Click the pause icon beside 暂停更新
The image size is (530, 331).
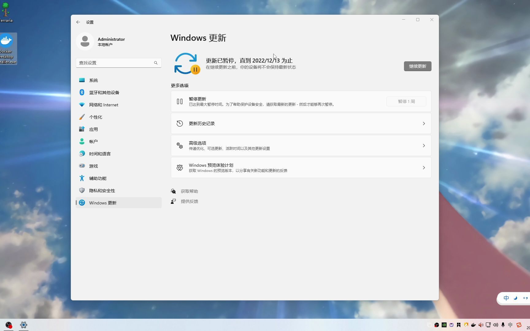(x=180, y=101)
